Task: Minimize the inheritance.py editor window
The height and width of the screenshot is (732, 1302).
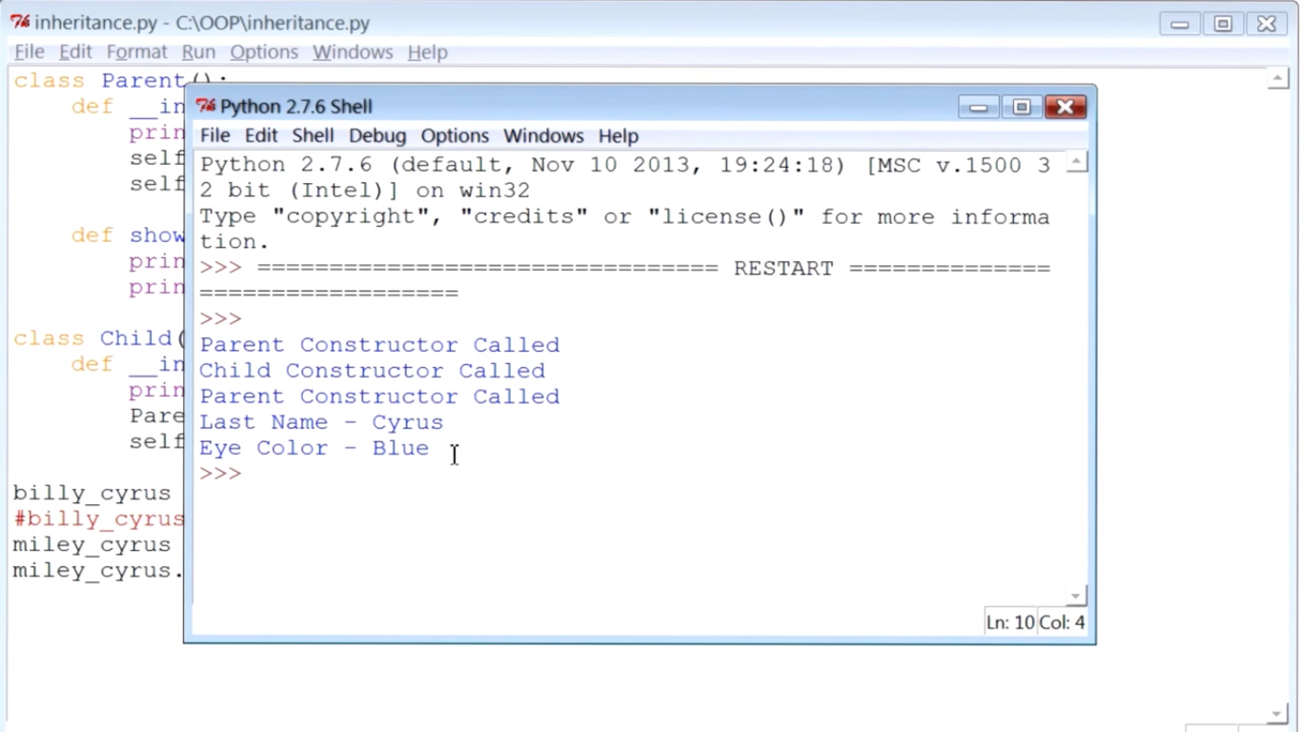Action: (1180, 24)
